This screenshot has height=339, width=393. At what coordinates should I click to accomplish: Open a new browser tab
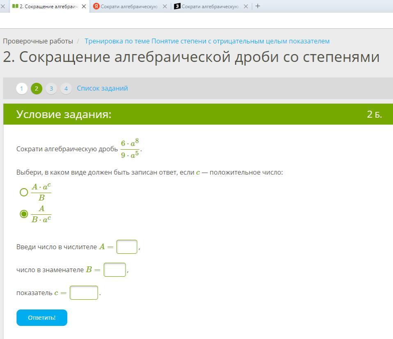coord(258,6)
